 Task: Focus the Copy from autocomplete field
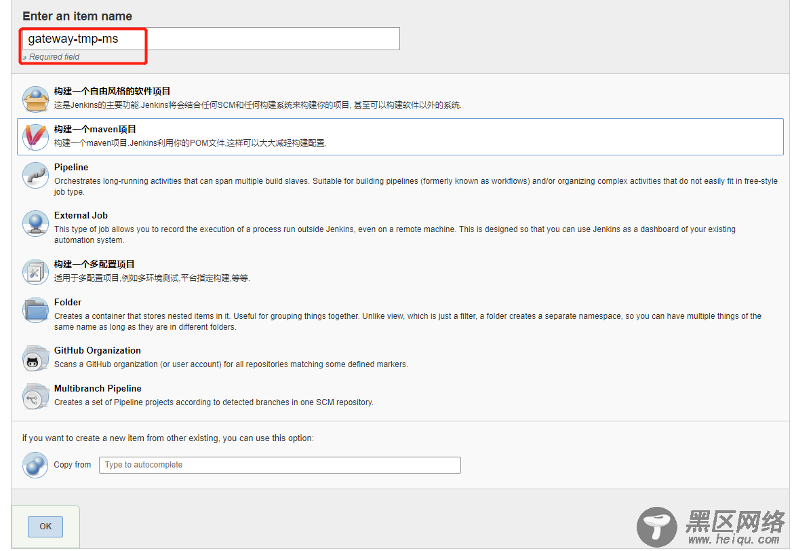point(279,465)
